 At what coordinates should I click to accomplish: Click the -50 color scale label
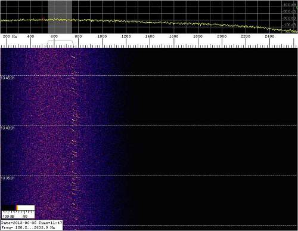pos(25,216)
